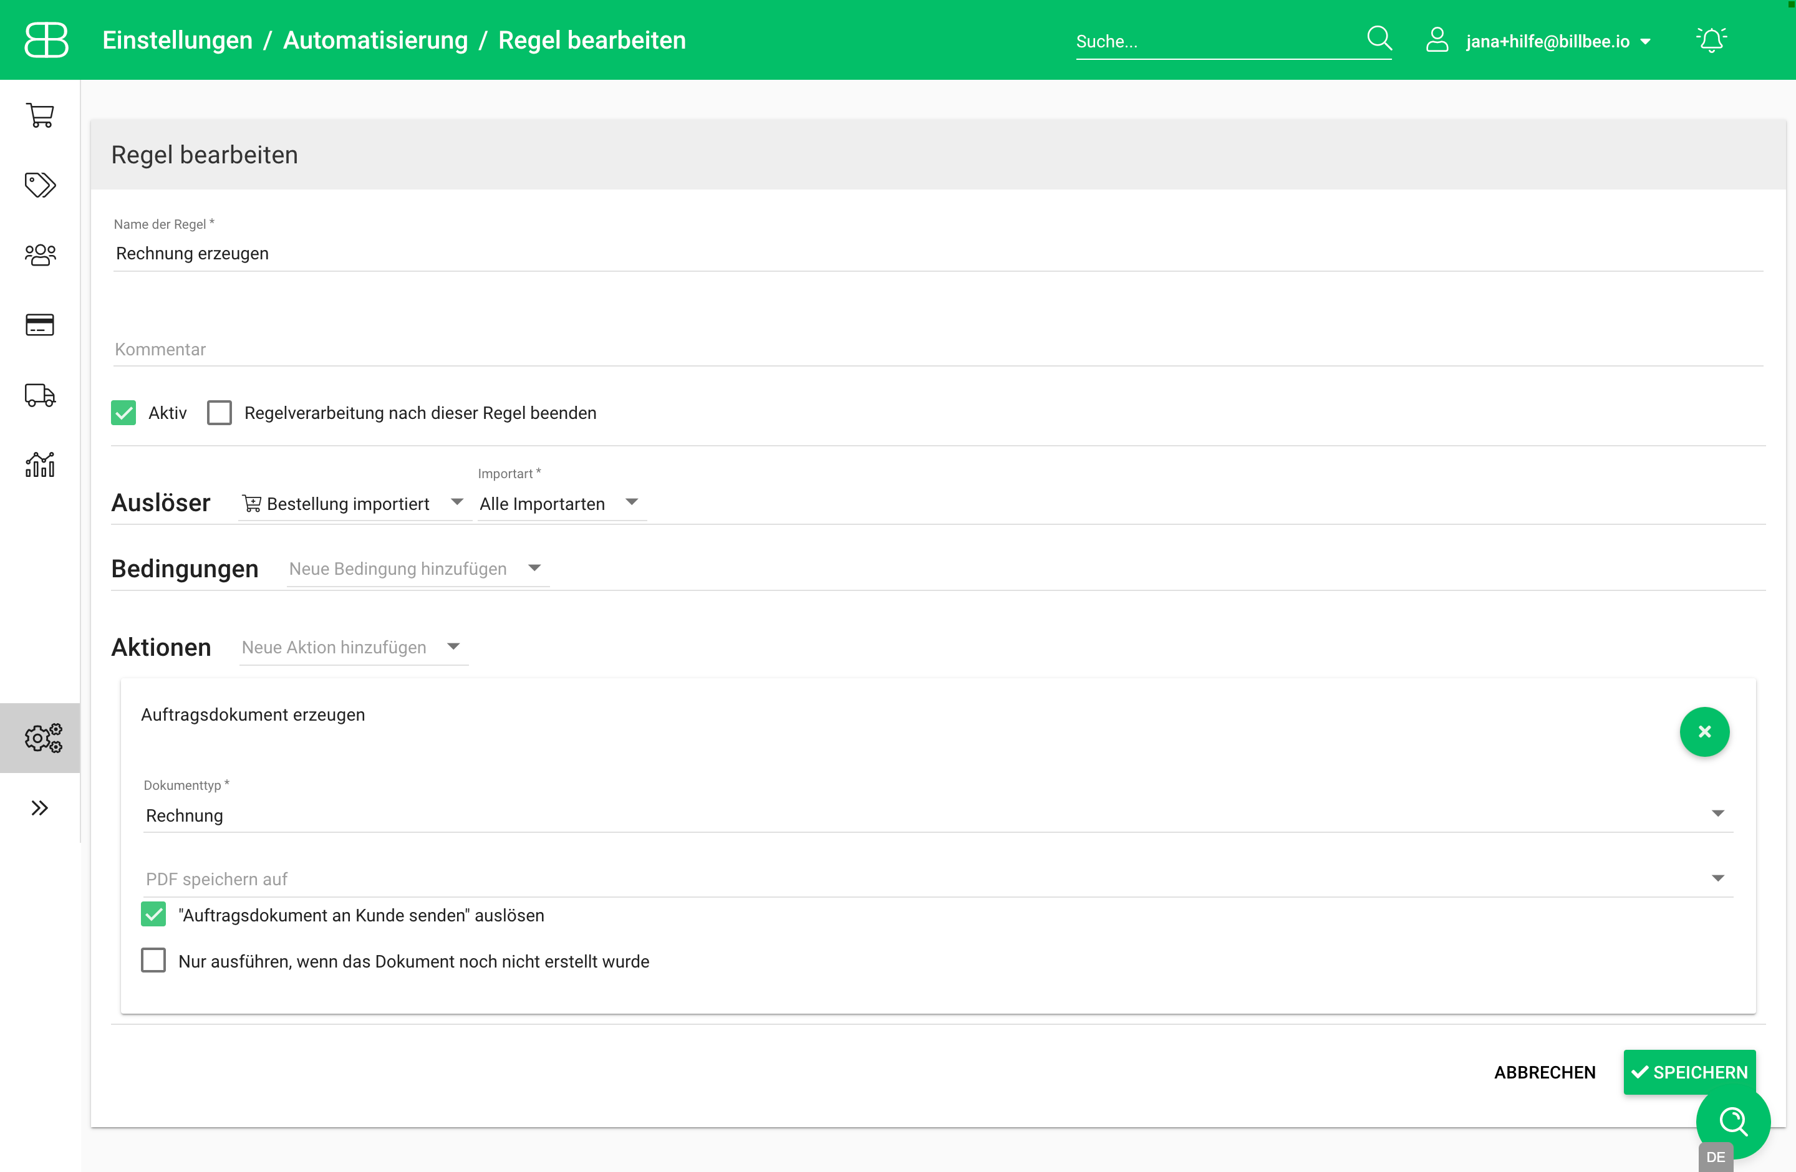Open the settings gears sidebar icon
This screenshot has width=1796, height=1172.
click(43, 737)
